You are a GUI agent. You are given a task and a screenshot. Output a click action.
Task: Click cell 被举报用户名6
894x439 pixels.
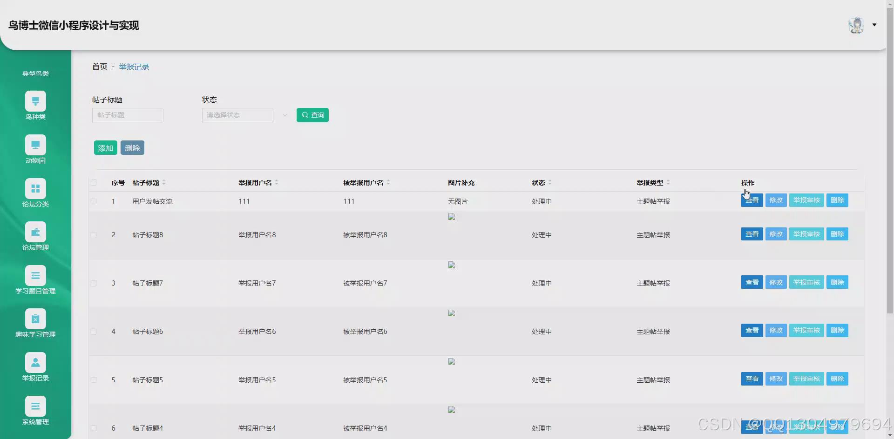point(365,332)
